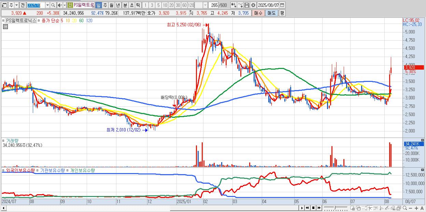Viewport: 426px width, 212px height.
Task: Select the 30 interval button
Action: (178, 5)
